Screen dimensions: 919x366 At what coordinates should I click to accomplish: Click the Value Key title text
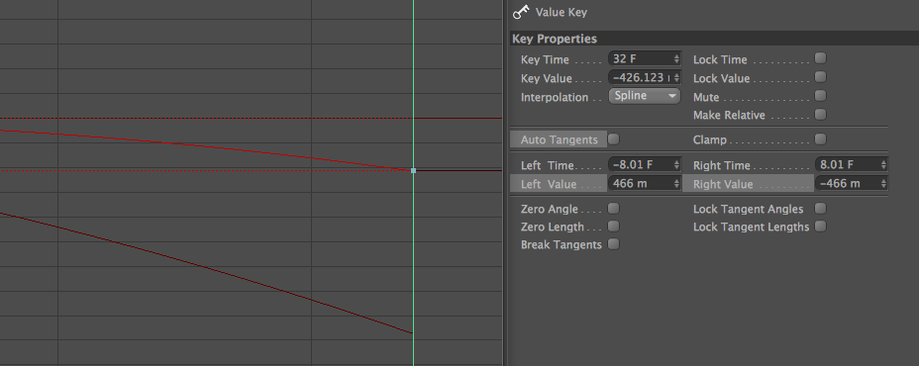[x=561, y=12]
